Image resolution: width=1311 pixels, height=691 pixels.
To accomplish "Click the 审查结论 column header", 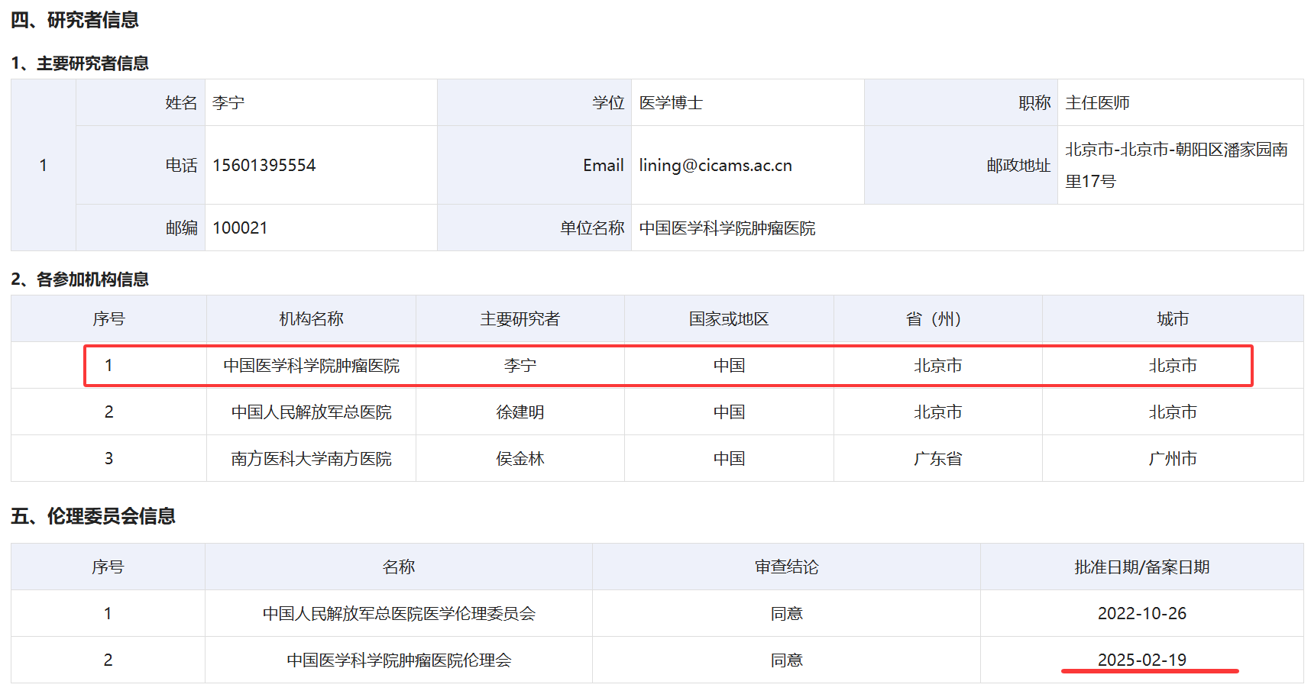I will (786, 567).
